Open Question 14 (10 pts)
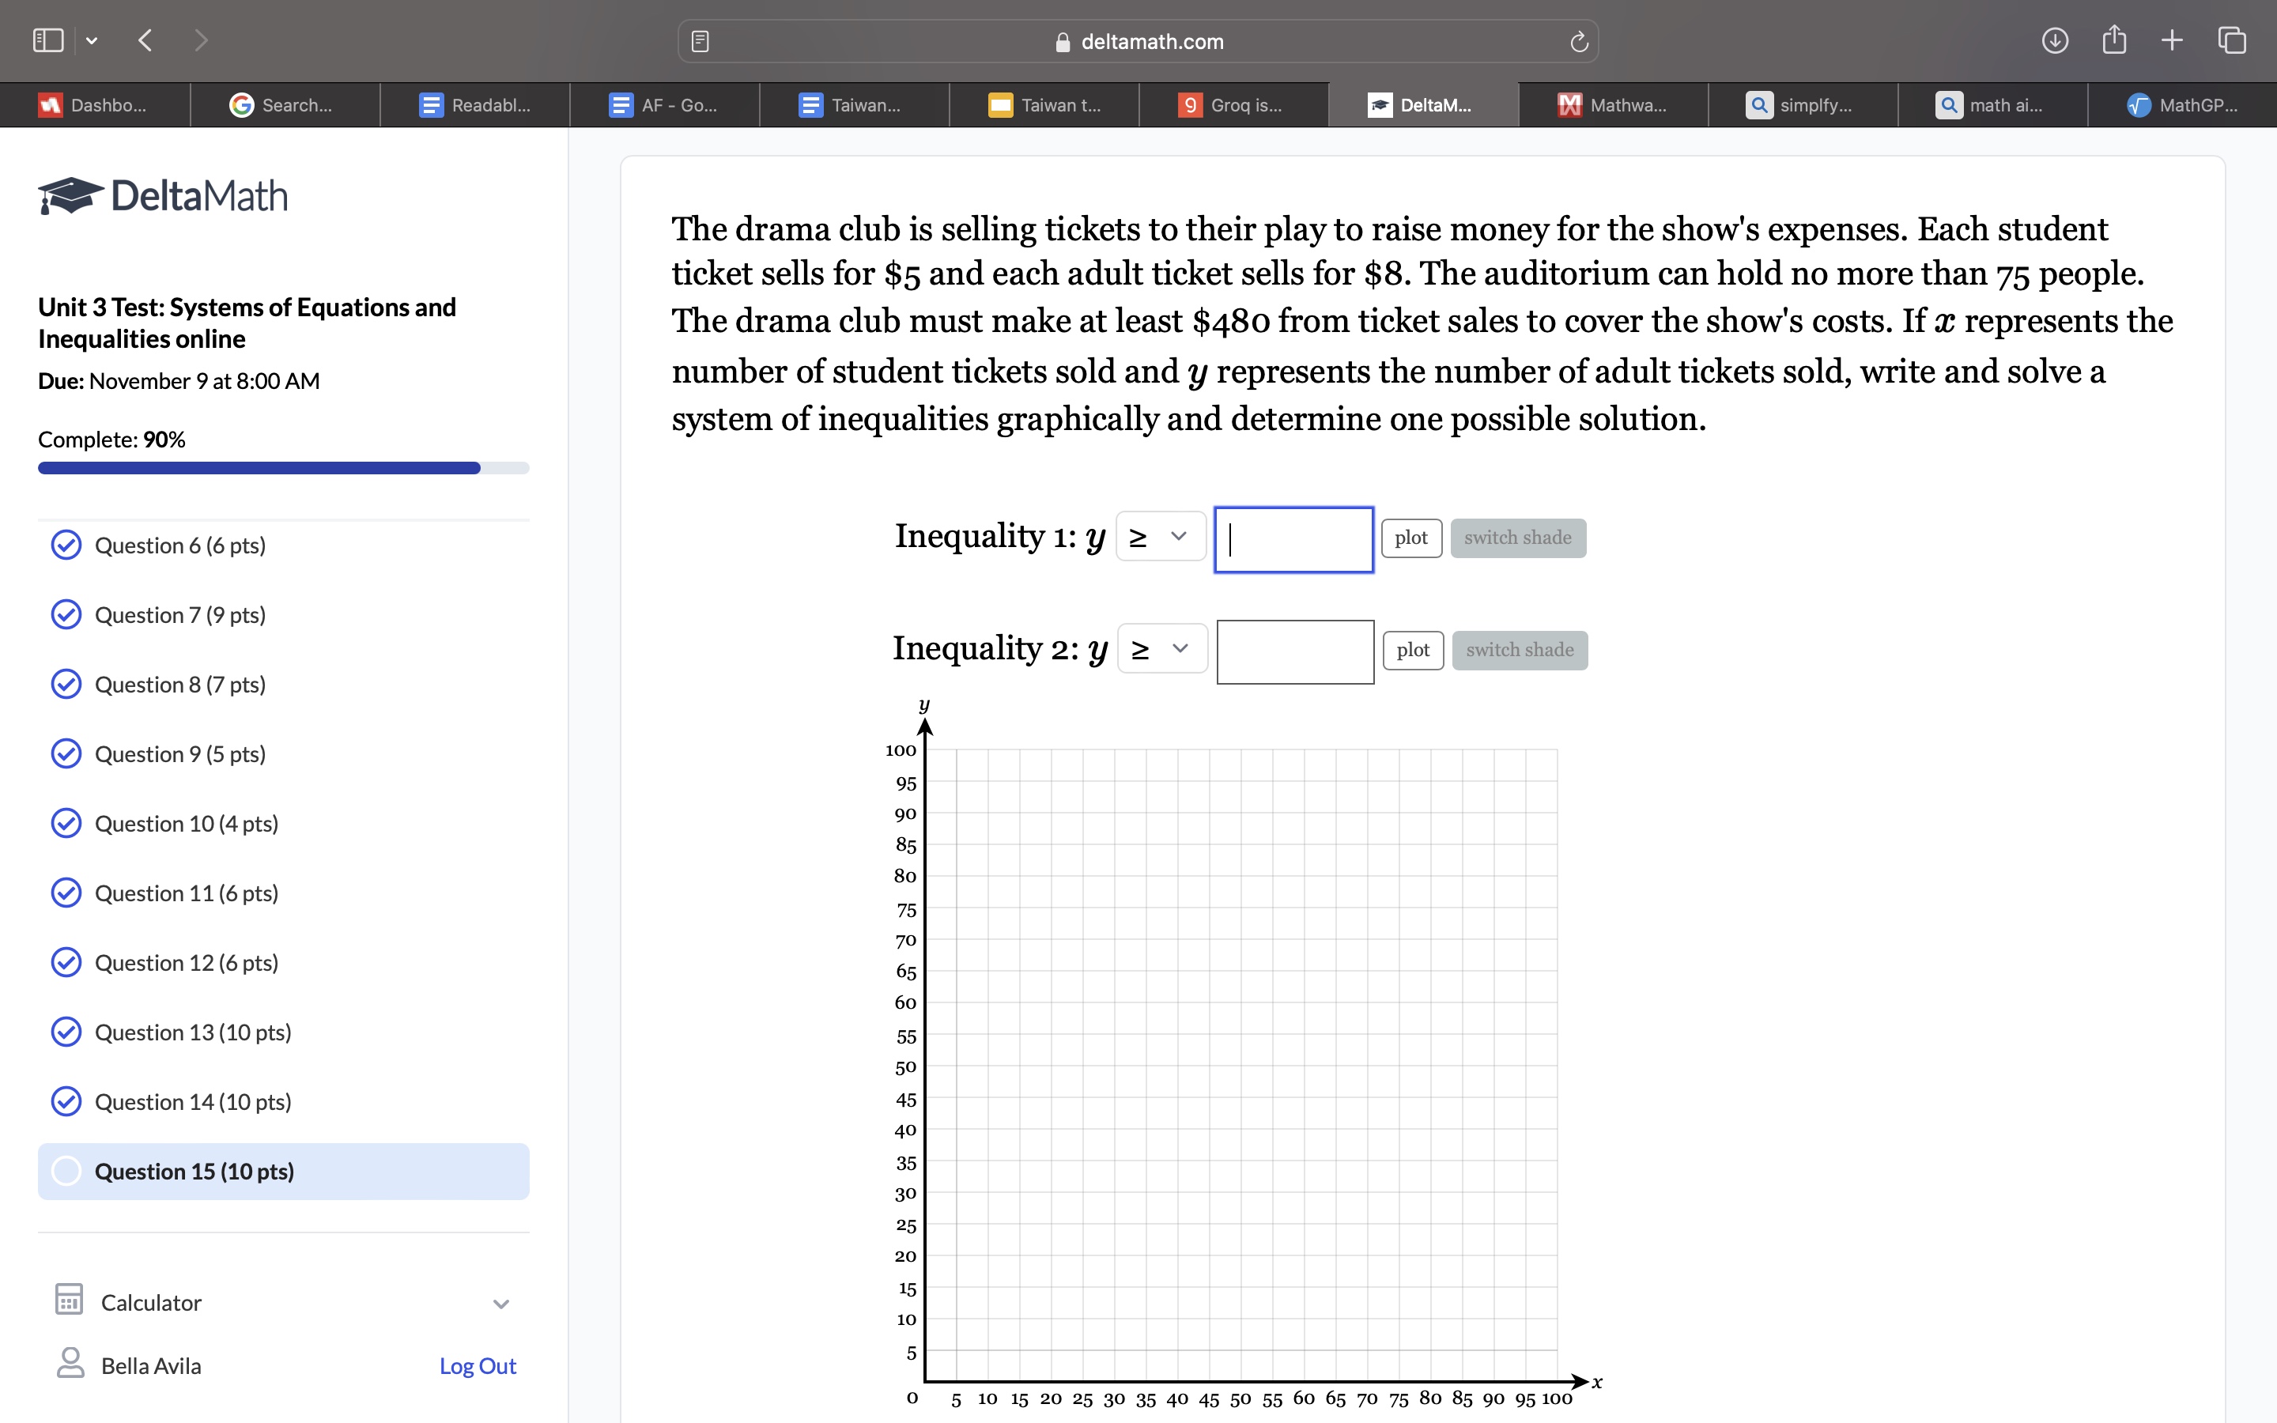 tap(283, 1102)
